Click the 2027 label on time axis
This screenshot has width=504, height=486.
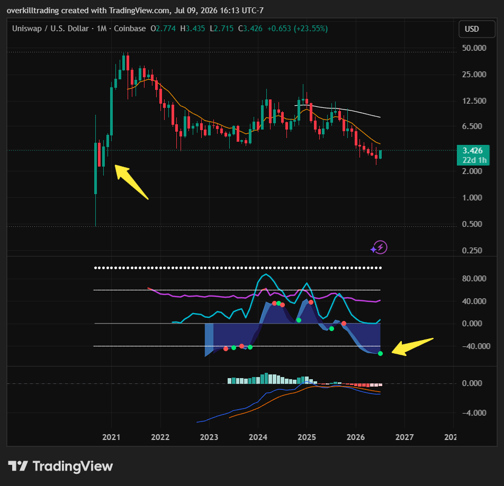[x=404, y=437]
